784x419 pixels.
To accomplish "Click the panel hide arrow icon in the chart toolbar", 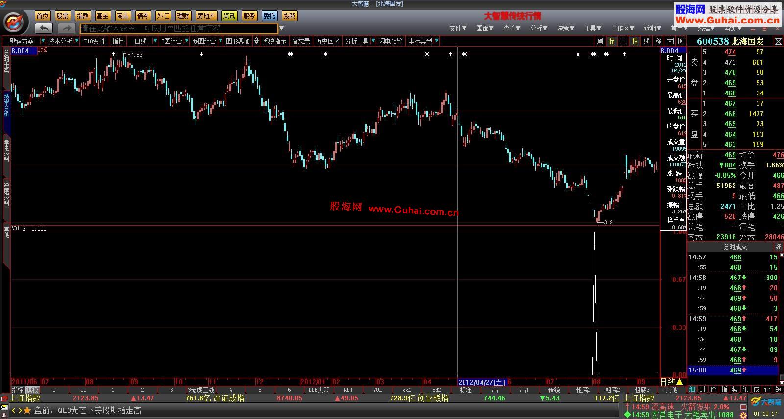I will (x=681, y=41).
